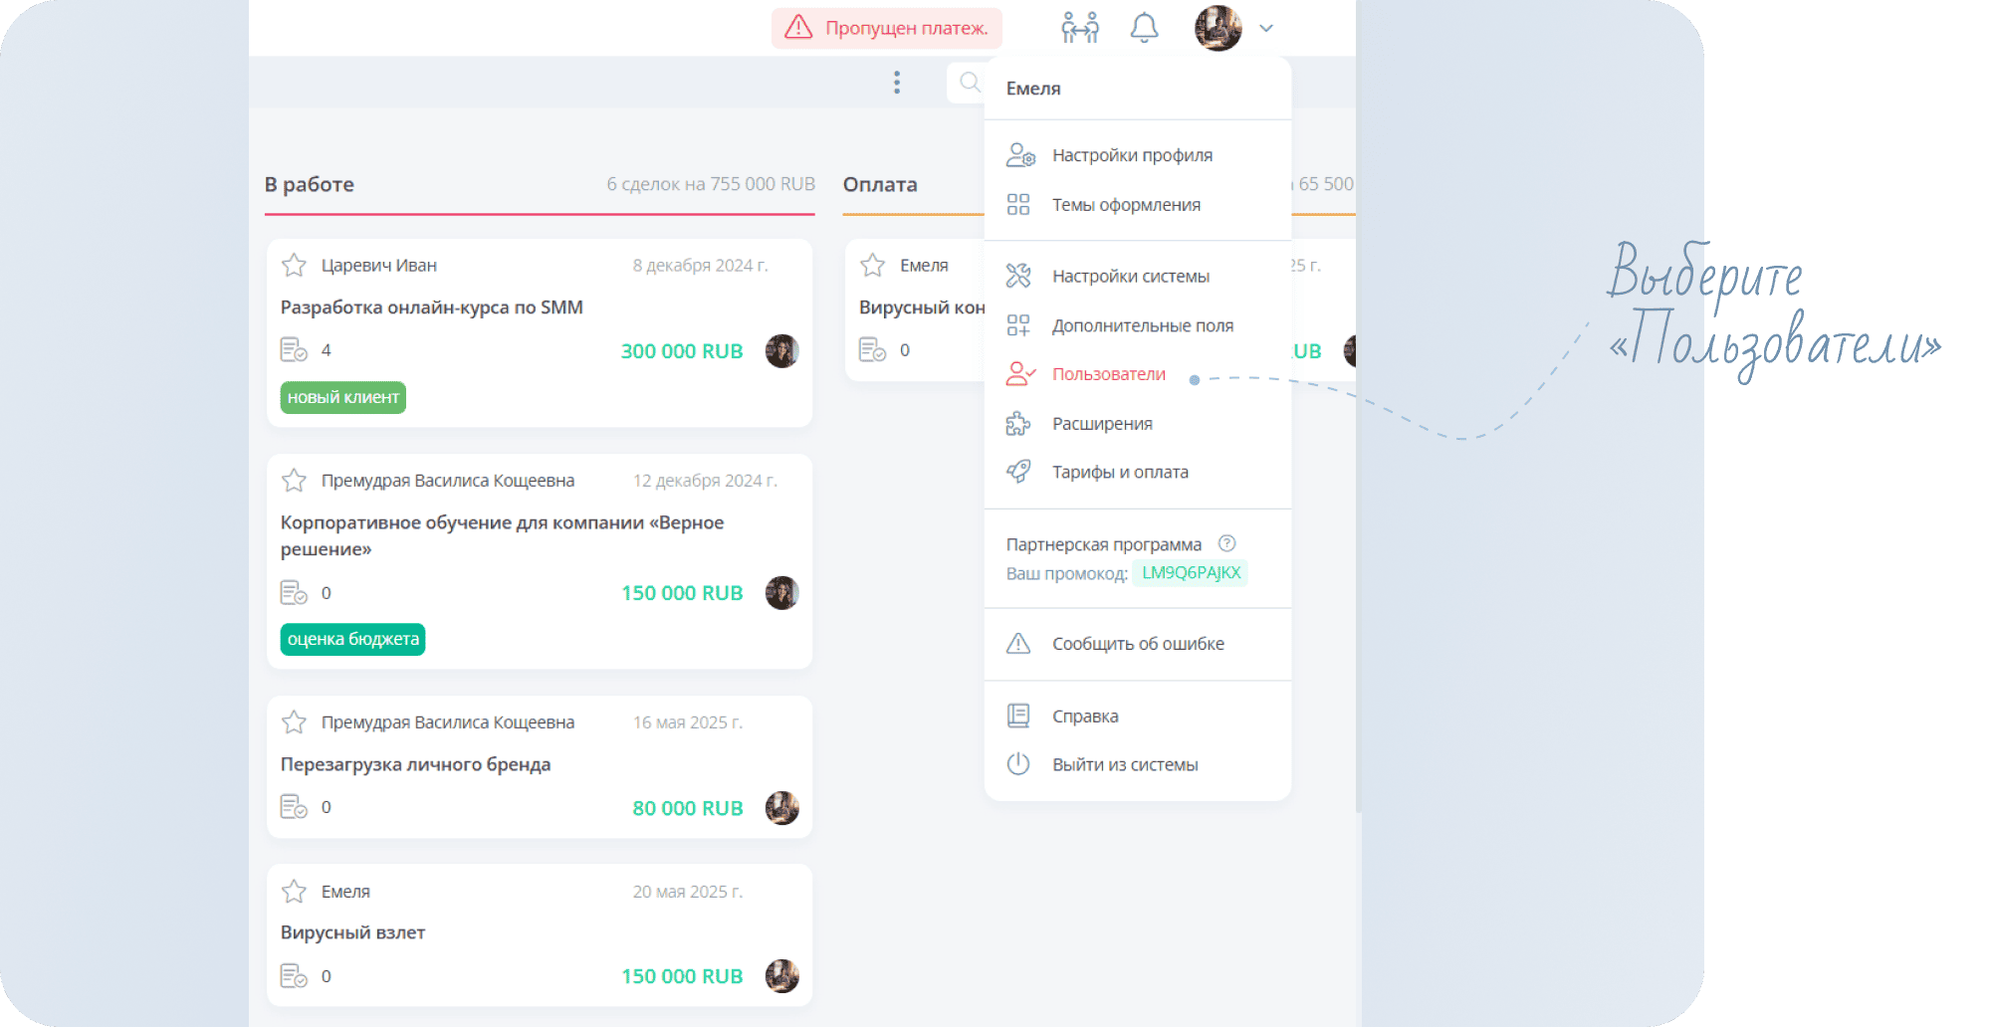Click tasks icon on Корпоративное обучение deal
The image size is (1991, 1027).
point(294,593)
